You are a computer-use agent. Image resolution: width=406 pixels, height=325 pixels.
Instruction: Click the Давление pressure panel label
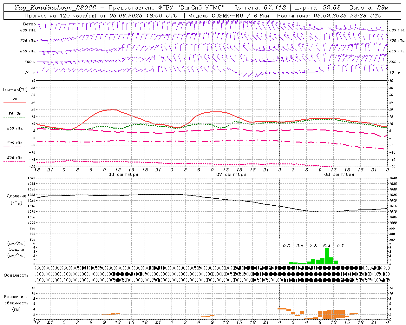click(x=16, y=196)
